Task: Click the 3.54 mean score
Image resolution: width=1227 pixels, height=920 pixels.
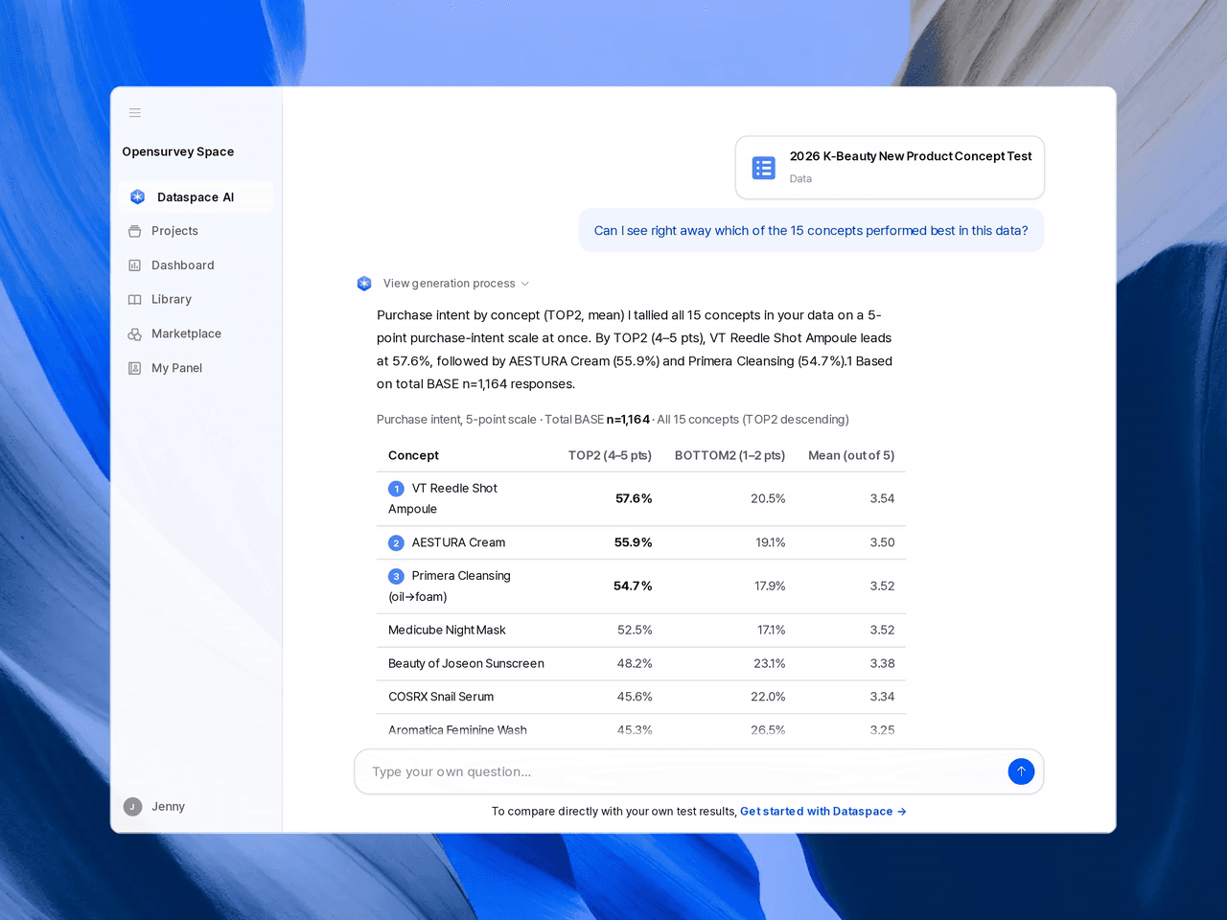Action: [882, 498]
